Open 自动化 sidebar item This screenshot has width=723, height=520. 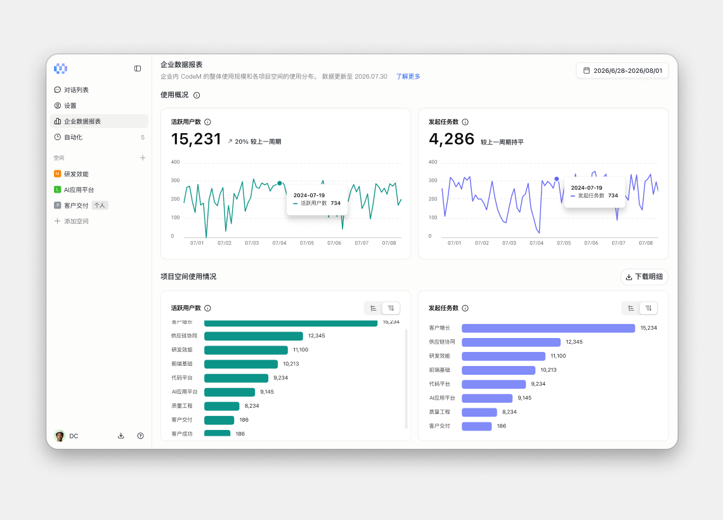(99, 137)
